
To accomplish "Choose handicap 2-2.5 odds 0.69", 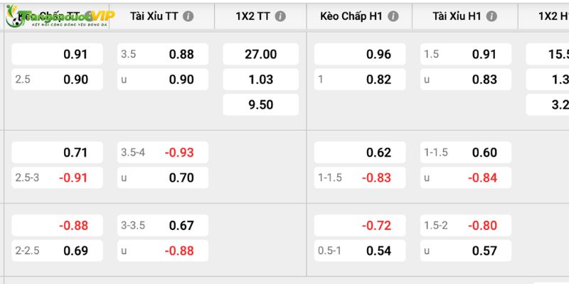I will pos(57,251).
